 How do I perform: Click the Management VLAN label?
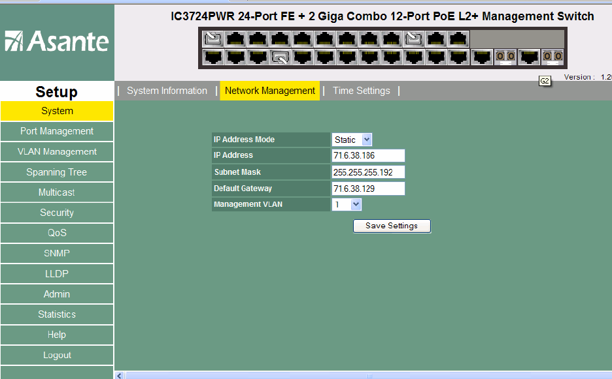248,204
